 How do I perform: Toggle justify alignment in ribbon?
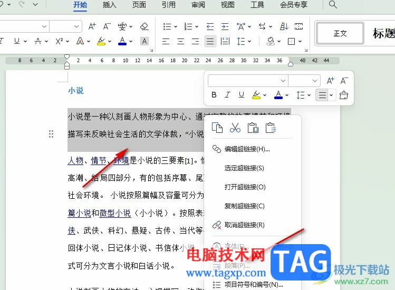[210, 41]
